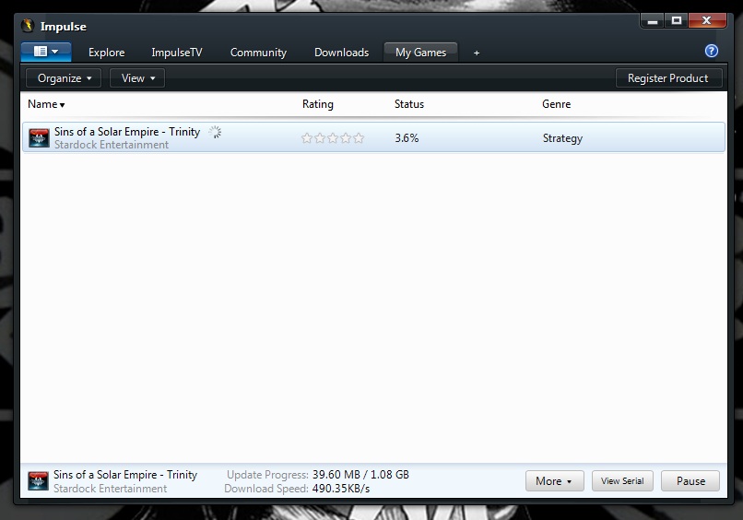The width and height of the screenshot is (743, 520).
Task: Rate the game five stars
Action: (x=359, y=138)
